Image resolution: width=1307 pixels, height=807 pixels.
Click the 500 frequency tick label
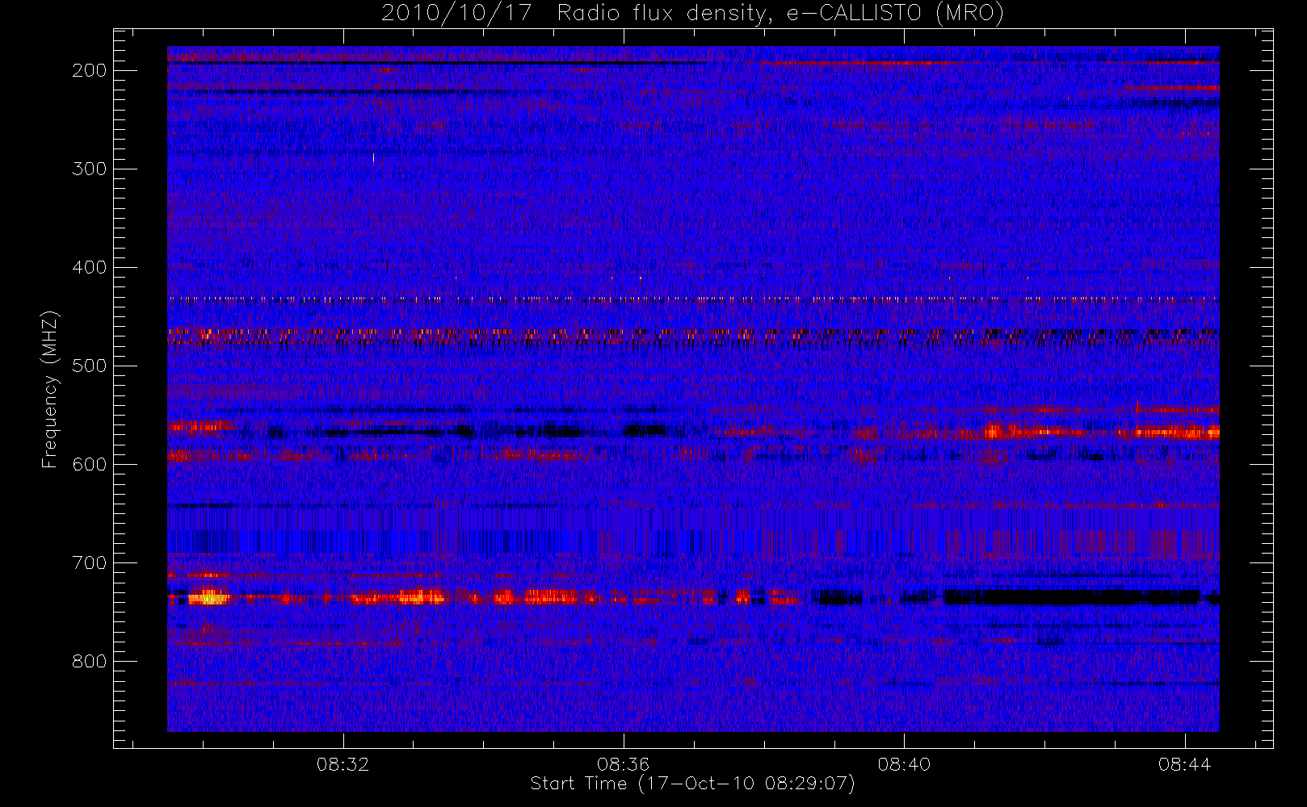coord(90,366)
